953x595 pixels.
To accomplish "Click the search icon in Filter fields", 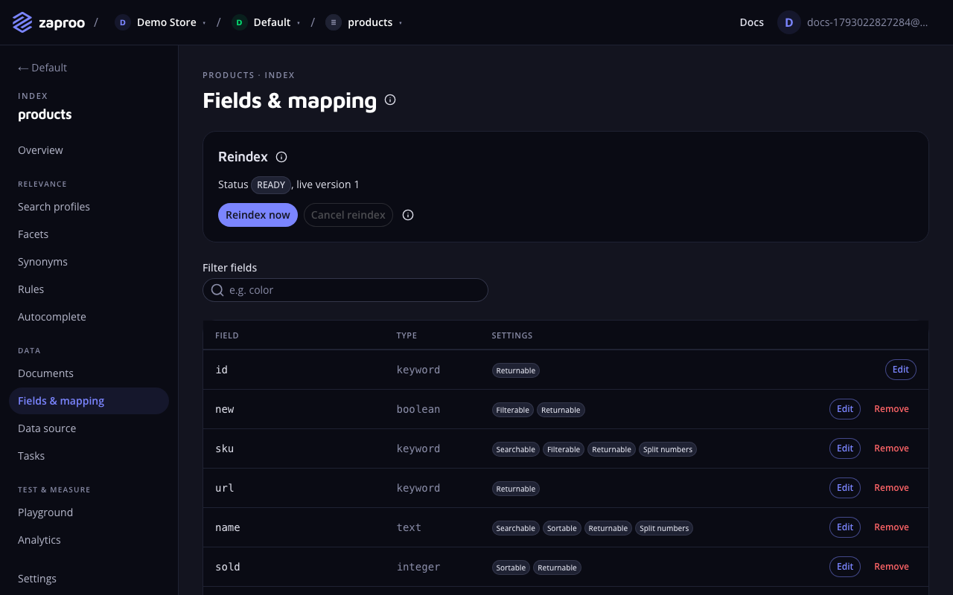I will pos(217,290).
